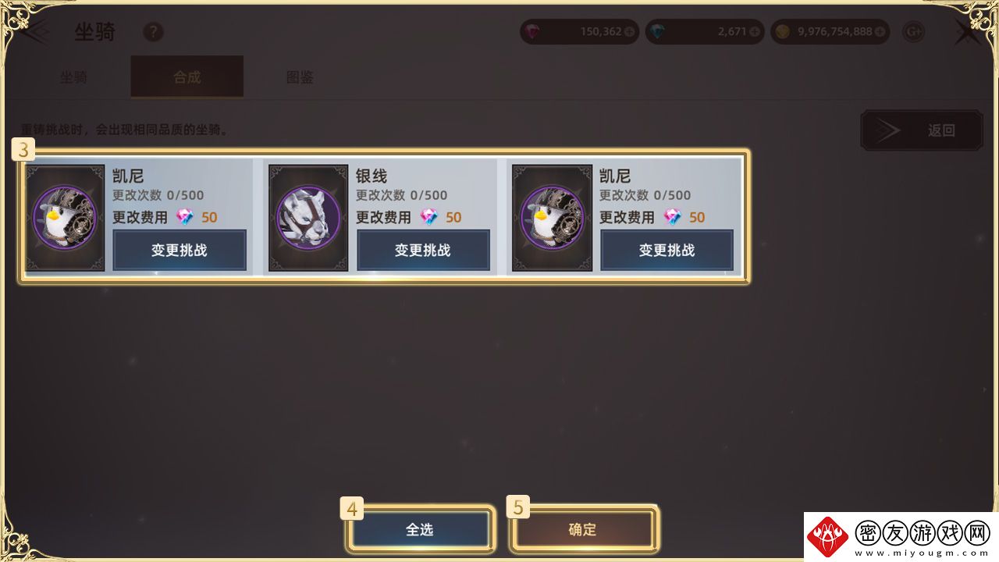999x562 pixels.
Task: Choose 全选 to select all mounts
Action: [x=420, y=529]
